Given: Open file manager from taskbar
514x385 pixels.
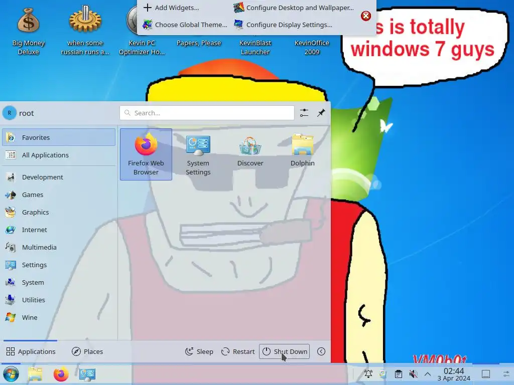Looking at the screenshot, I should 36,374.
